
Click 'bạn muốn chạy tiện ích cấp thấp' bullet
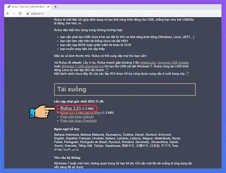coord(82,49)
